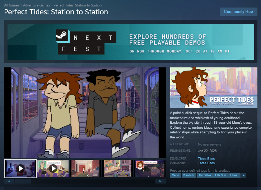Click the plus icon to add tags

tap(244, 176)
